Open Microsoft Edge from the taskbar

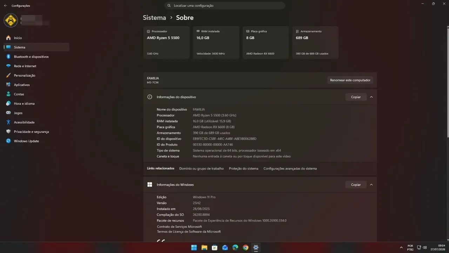coord(235,247)
